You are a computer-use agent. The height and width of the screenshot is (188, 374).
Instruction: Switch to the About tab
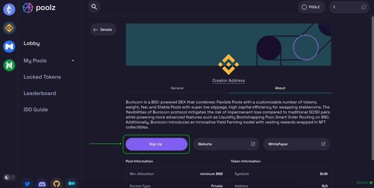(280, 88)
